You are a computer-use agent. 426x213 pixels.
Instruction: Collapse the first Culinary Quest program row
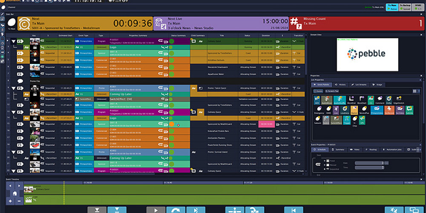click(14, 41)
